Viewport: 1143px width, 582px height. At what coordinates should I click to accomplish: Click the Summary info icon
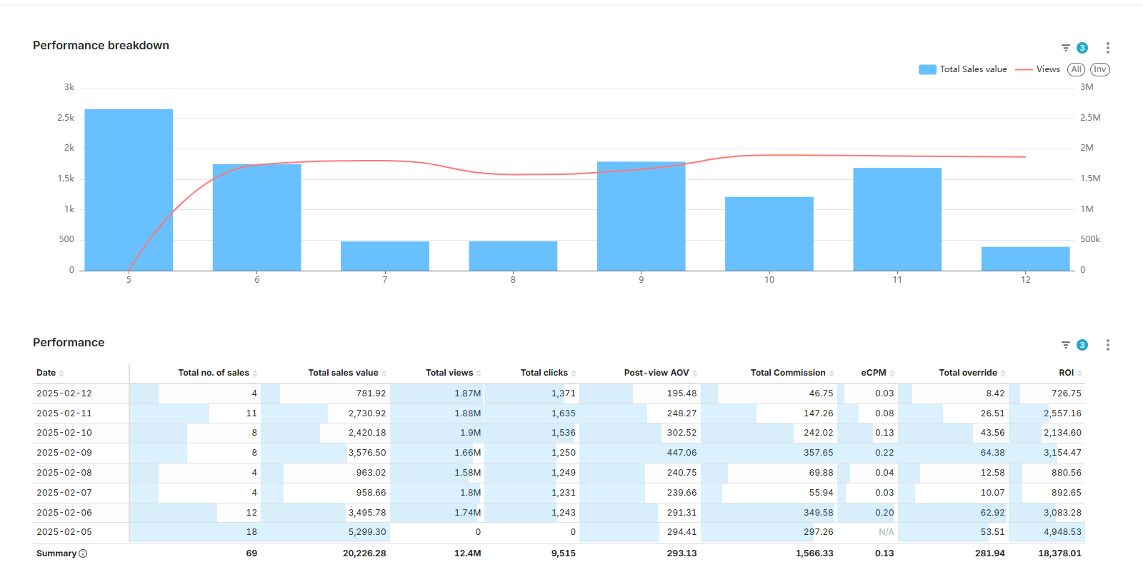83,553
